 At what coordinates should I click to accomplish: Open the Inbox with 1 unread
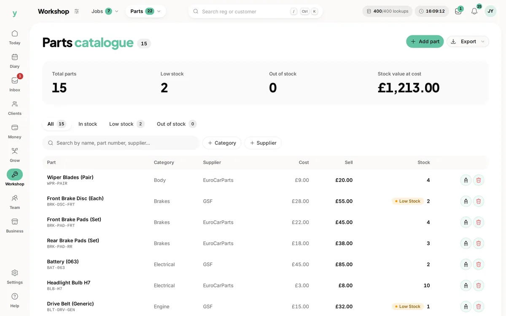point(15,84)
